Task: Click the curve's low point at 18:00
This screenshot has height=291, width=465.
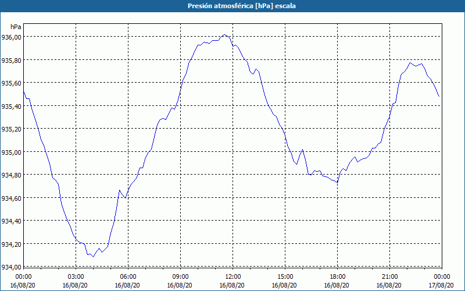Action: click(338, 182)
